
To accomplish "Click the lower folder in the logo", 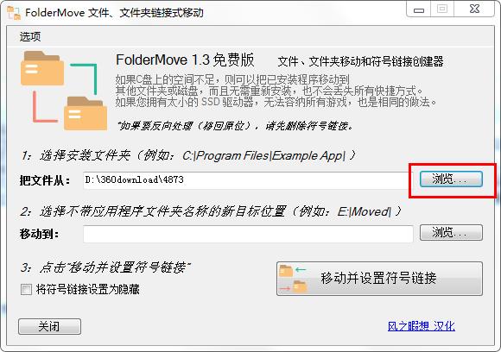I will click(86, 113).
